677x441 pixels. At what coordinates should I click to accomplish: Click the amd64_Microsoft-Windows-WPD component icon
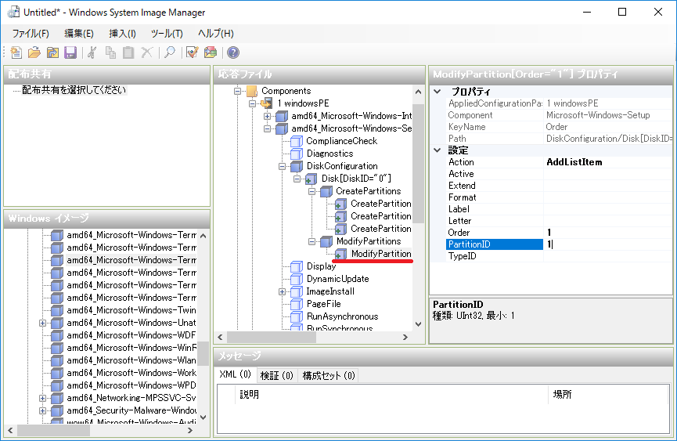(x=57, y=385)
